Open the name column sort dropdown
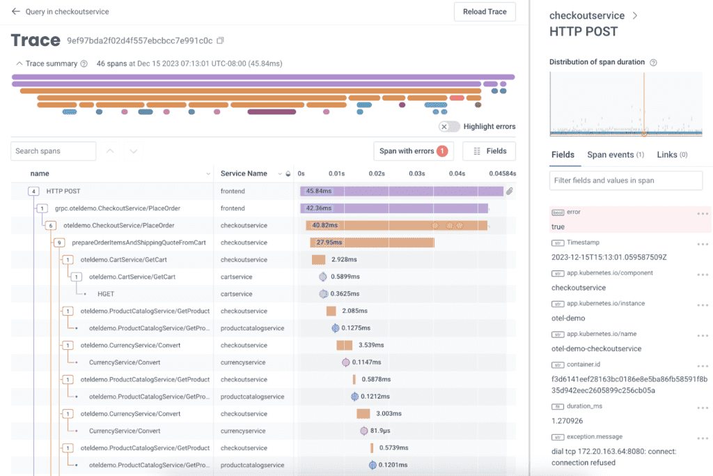Viewport: 713px width, 476px height. pos(207,173)
